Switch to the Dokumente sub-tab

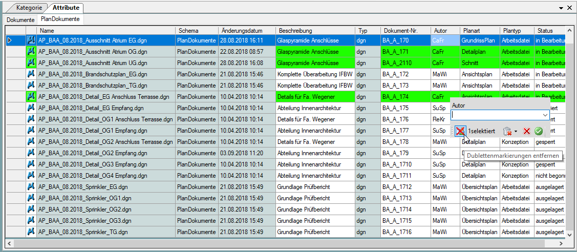pyautogui.click(x=20, y=19)
